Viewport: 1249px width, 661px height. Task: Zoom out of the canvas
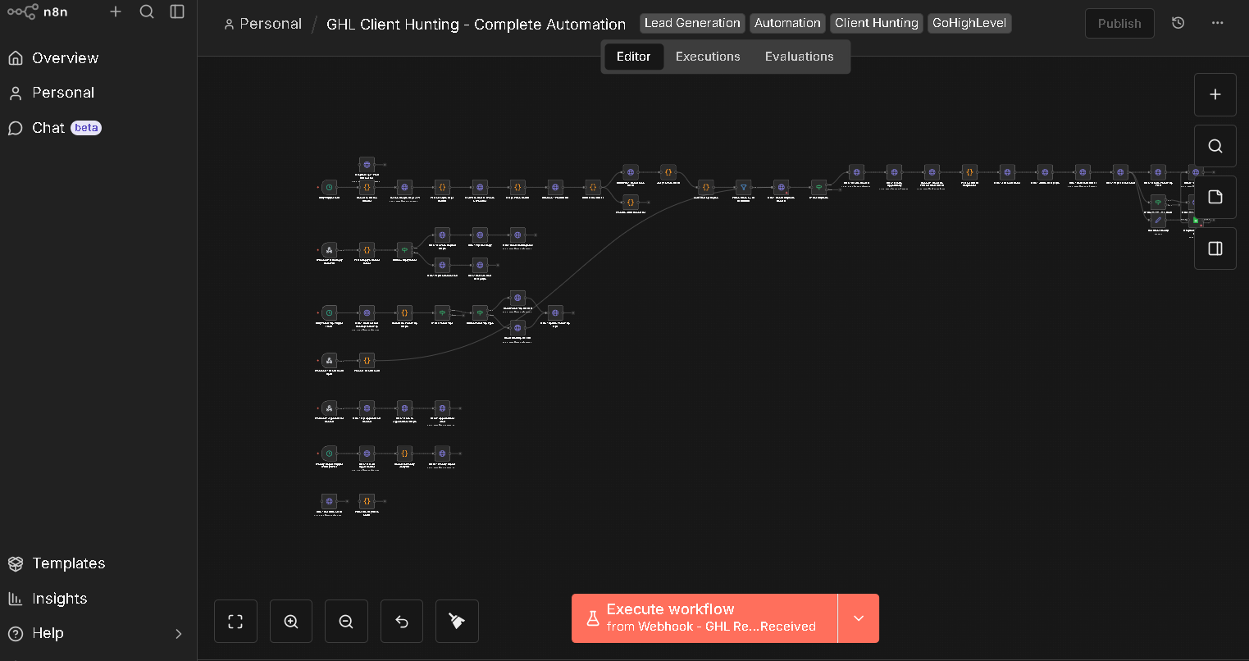pyautogui.click(x=346, y=622)
